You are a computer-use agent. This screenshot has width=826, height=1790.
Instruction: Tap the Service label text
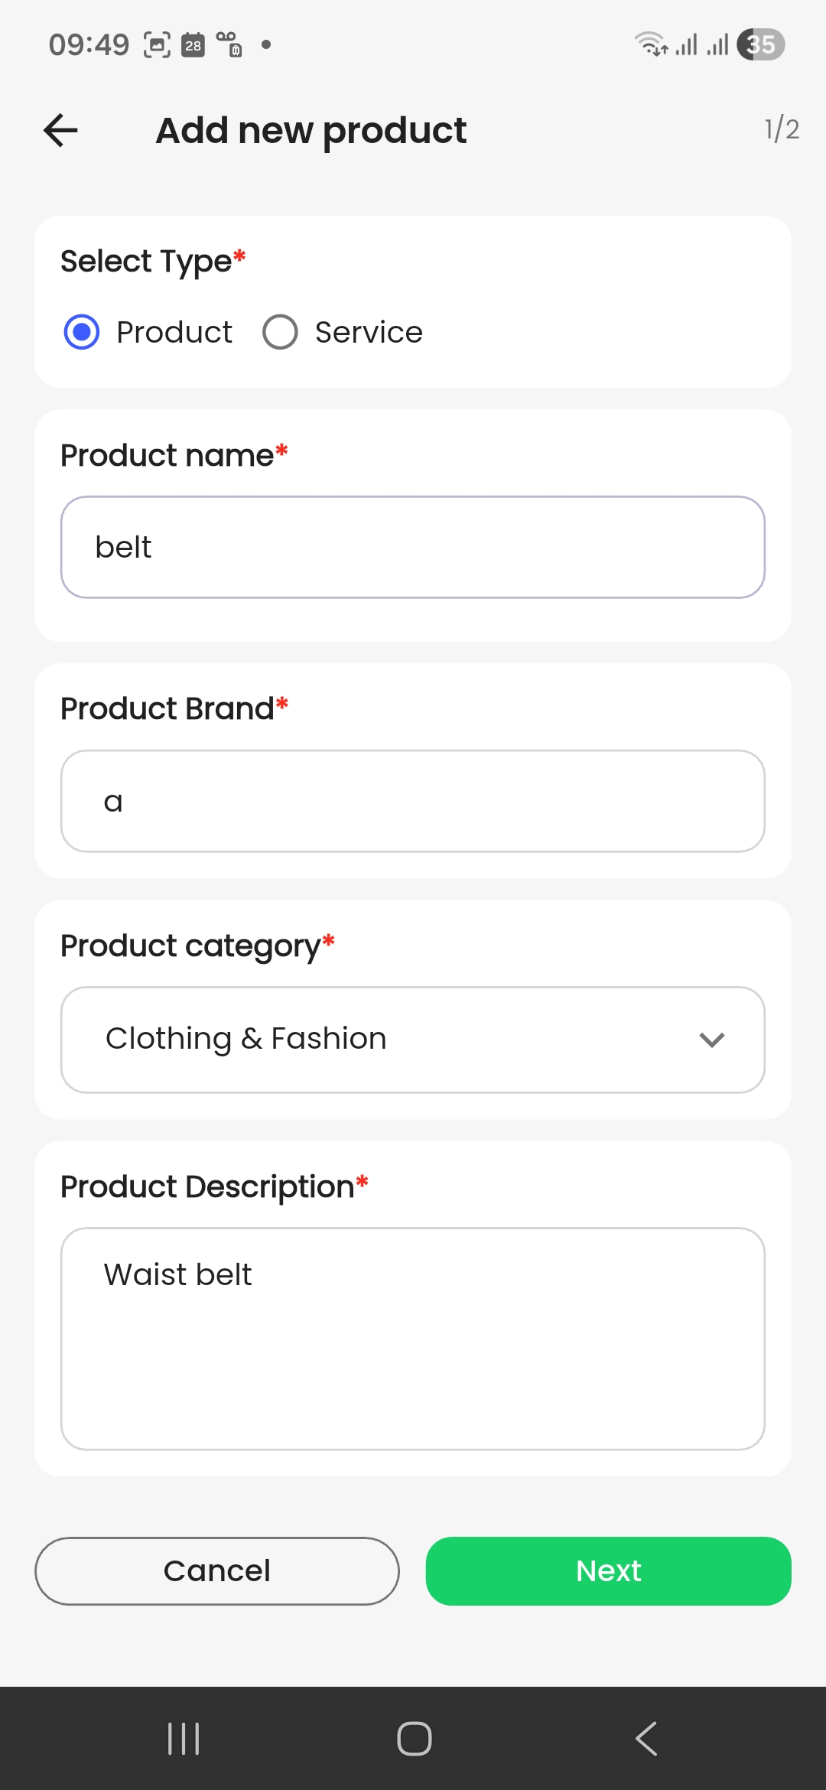(x=369, y=332)
